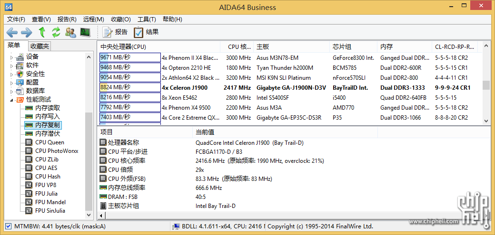This screenshot has height=235, width=495.
Task: Open the 工具(T) menu
Action: pyautogui.click(x=147, y=19)
